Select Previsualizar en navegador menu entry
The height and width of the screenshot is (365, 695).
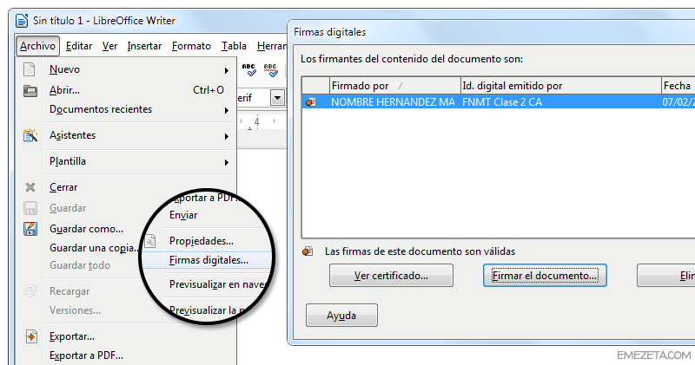pyautogui.click(x=217, y=284)
